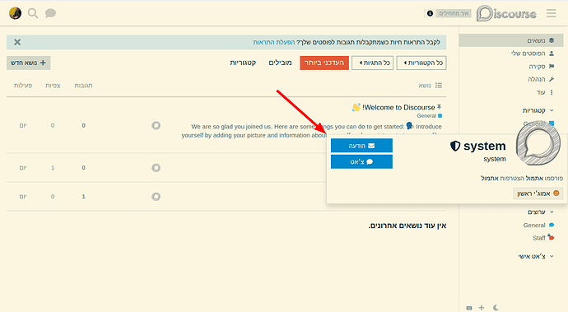Click the shield staff icon beside system
The image size is (568, 312).
pos(455,146)
